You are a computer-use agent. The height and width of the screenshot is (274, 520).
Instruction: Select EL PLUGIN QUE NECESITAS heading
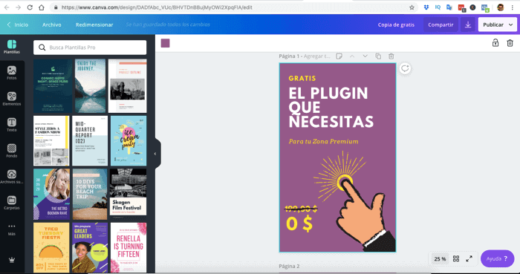pos(331,108)
